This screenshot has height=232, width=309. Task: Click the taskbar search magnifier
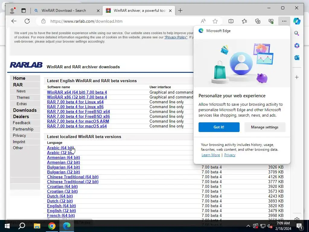[22, 226]
